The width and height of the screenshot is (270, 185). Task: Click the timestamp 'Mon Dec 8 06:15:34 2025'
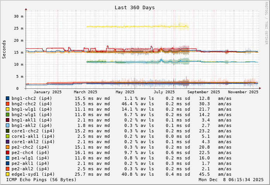[231, 180]
